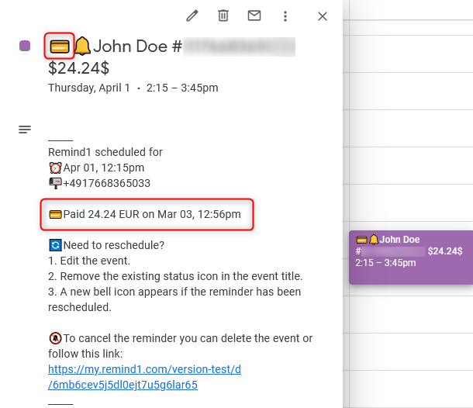
Task: Click the bell icon in event title
Action: [82, 47]
